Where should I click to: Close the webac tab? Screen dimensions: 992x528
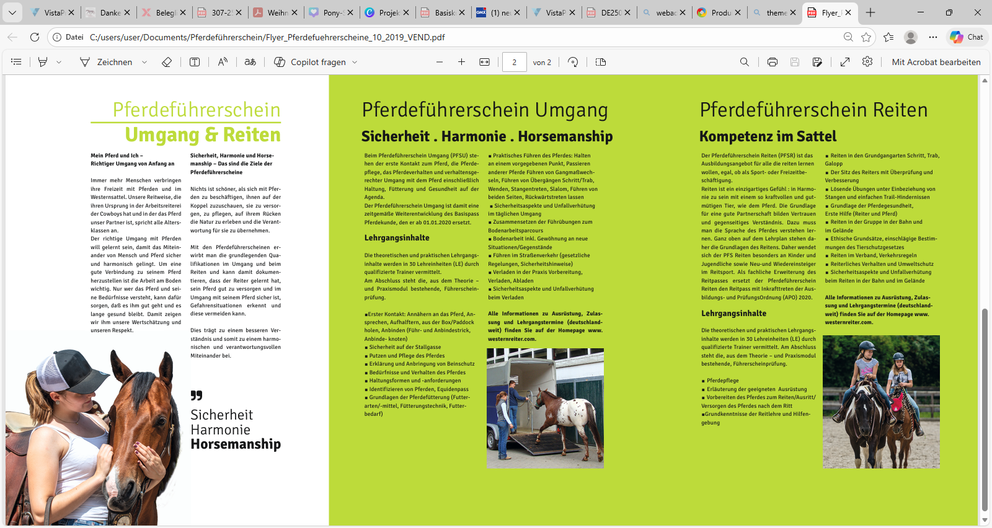[683, 12]
